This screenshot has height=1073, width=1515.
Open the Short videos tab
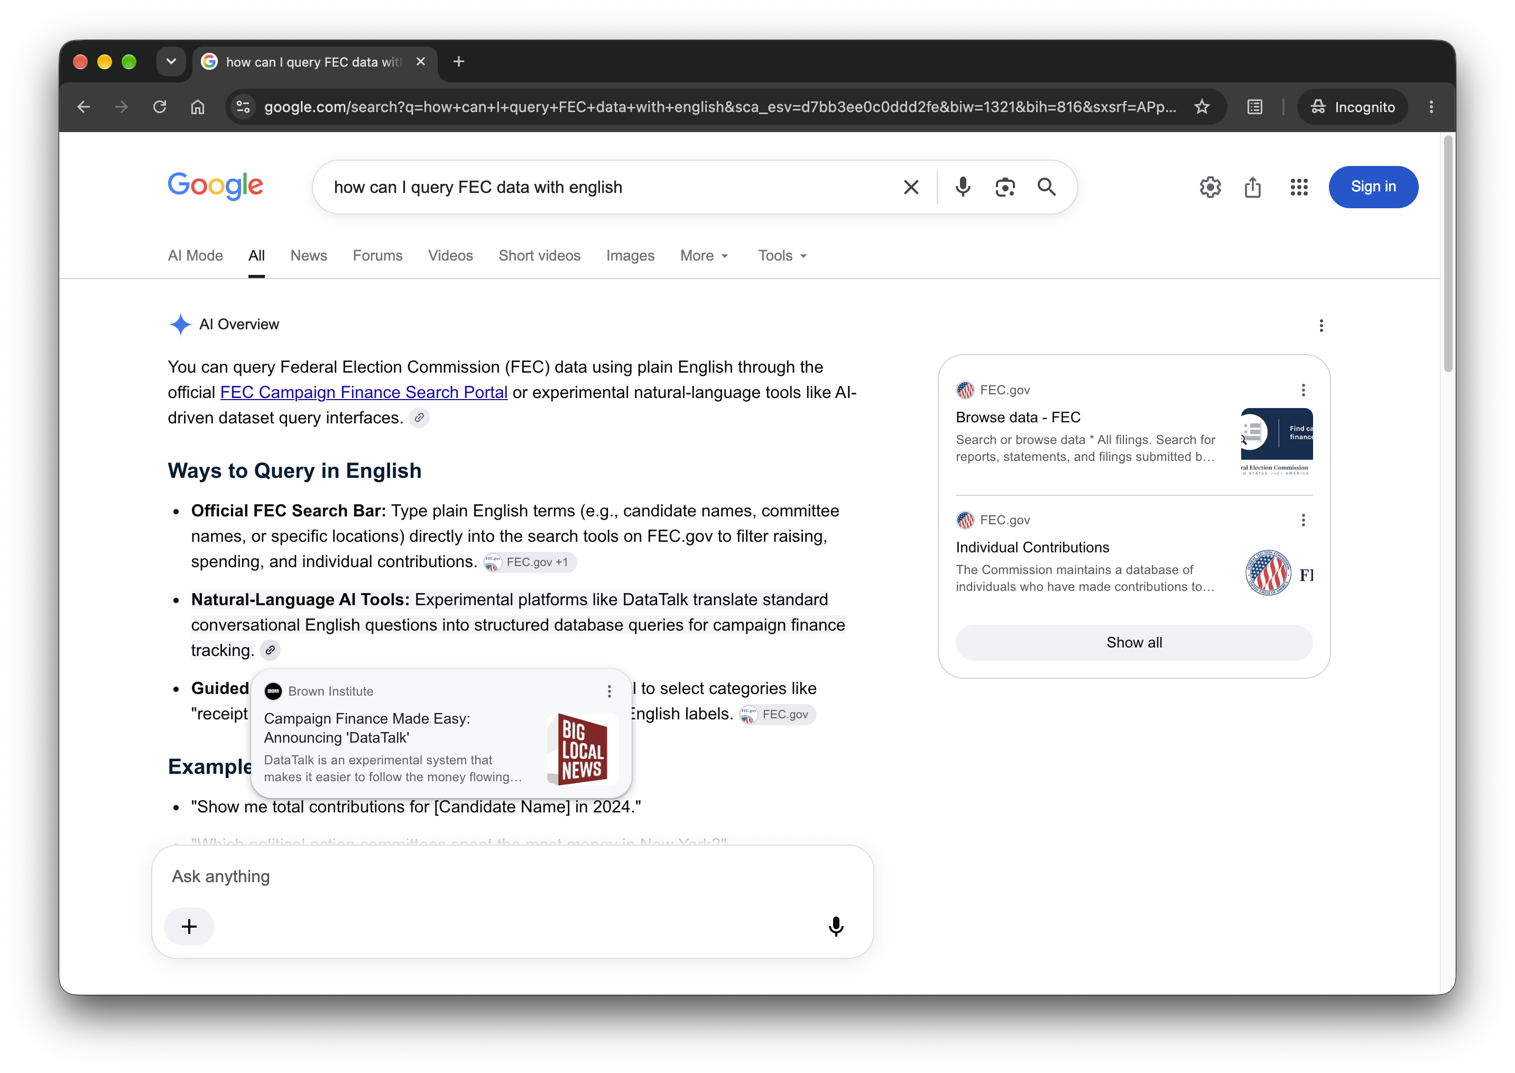539,256
